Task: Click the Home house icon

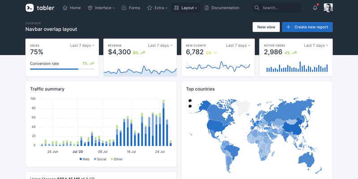Action: (x=65, y=8)
